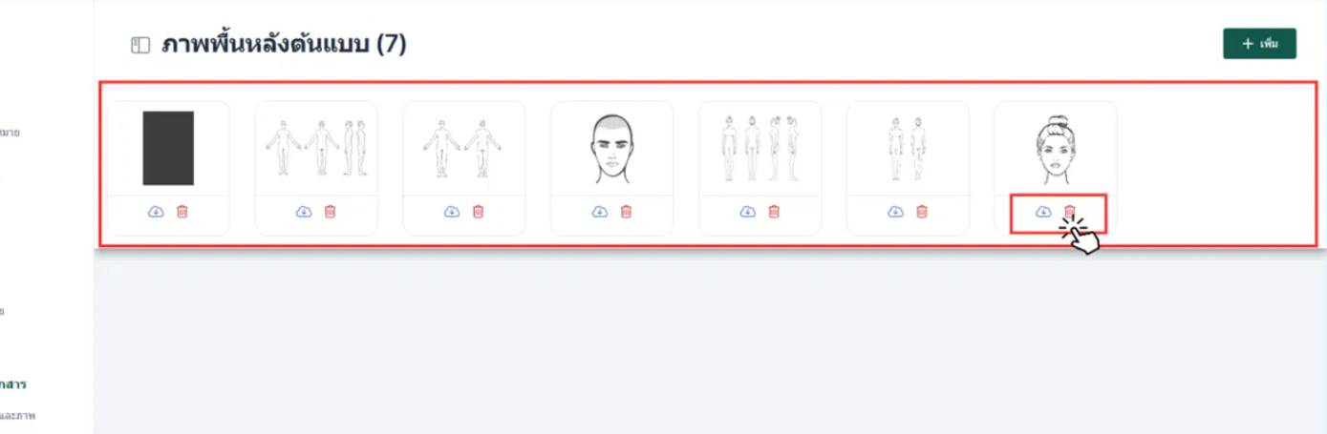Open the female face with bun thumbnail
The height and width of the screenshot is (434, 1327).
coord(1055,150)
